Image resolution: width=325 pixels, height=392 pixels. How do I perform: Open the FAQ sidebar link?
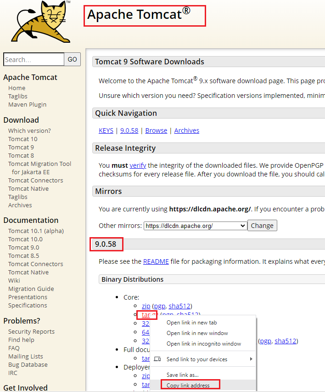pyautogui.click(x=14, y=348)
